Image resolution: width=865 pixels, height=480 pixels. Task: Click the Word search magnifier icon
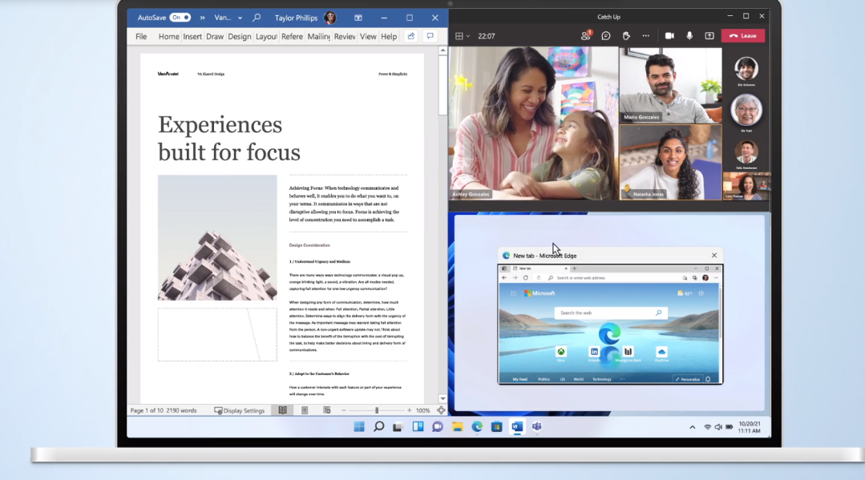257,18
